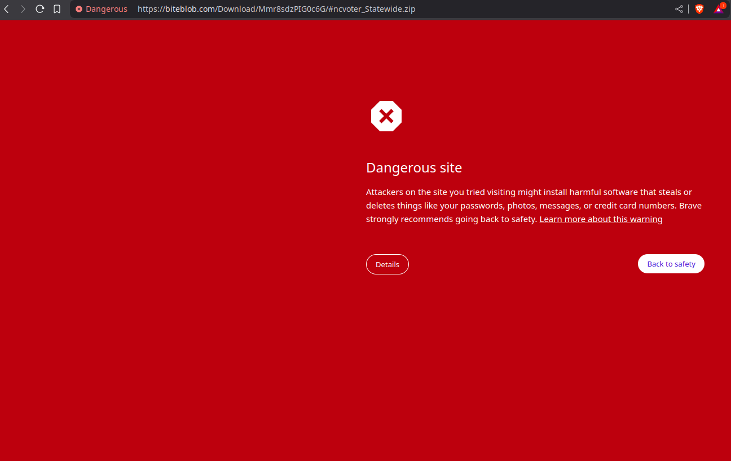Click the Dangerous site heading

pyautogui.click(x=414, y=167)
